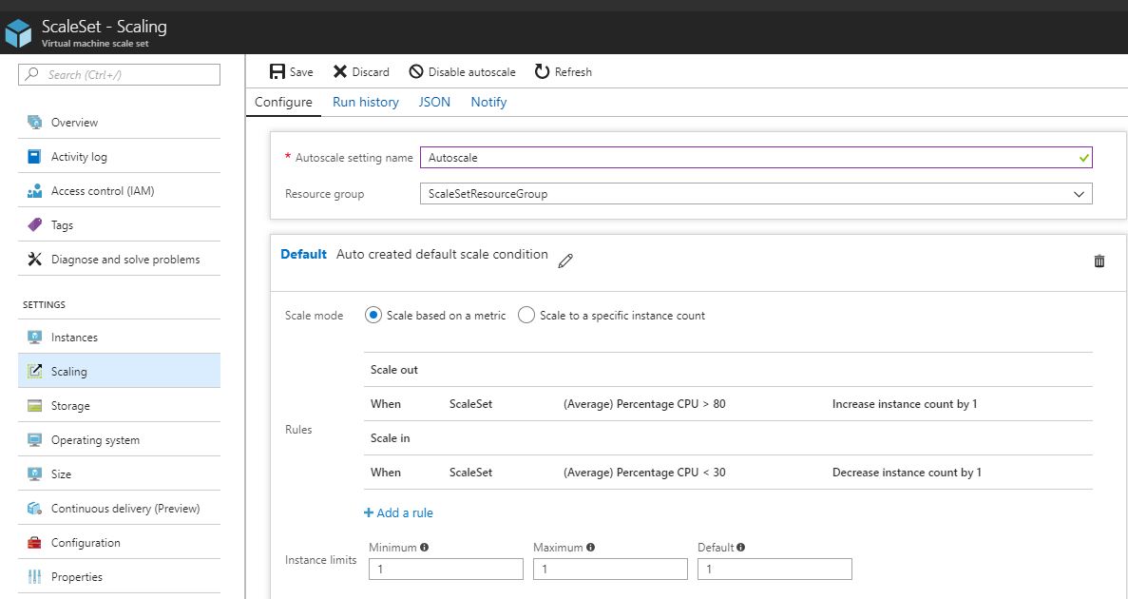
Task: Expand the ScaleSetResourceGroup selector chevron
Action: point(1079,193)
